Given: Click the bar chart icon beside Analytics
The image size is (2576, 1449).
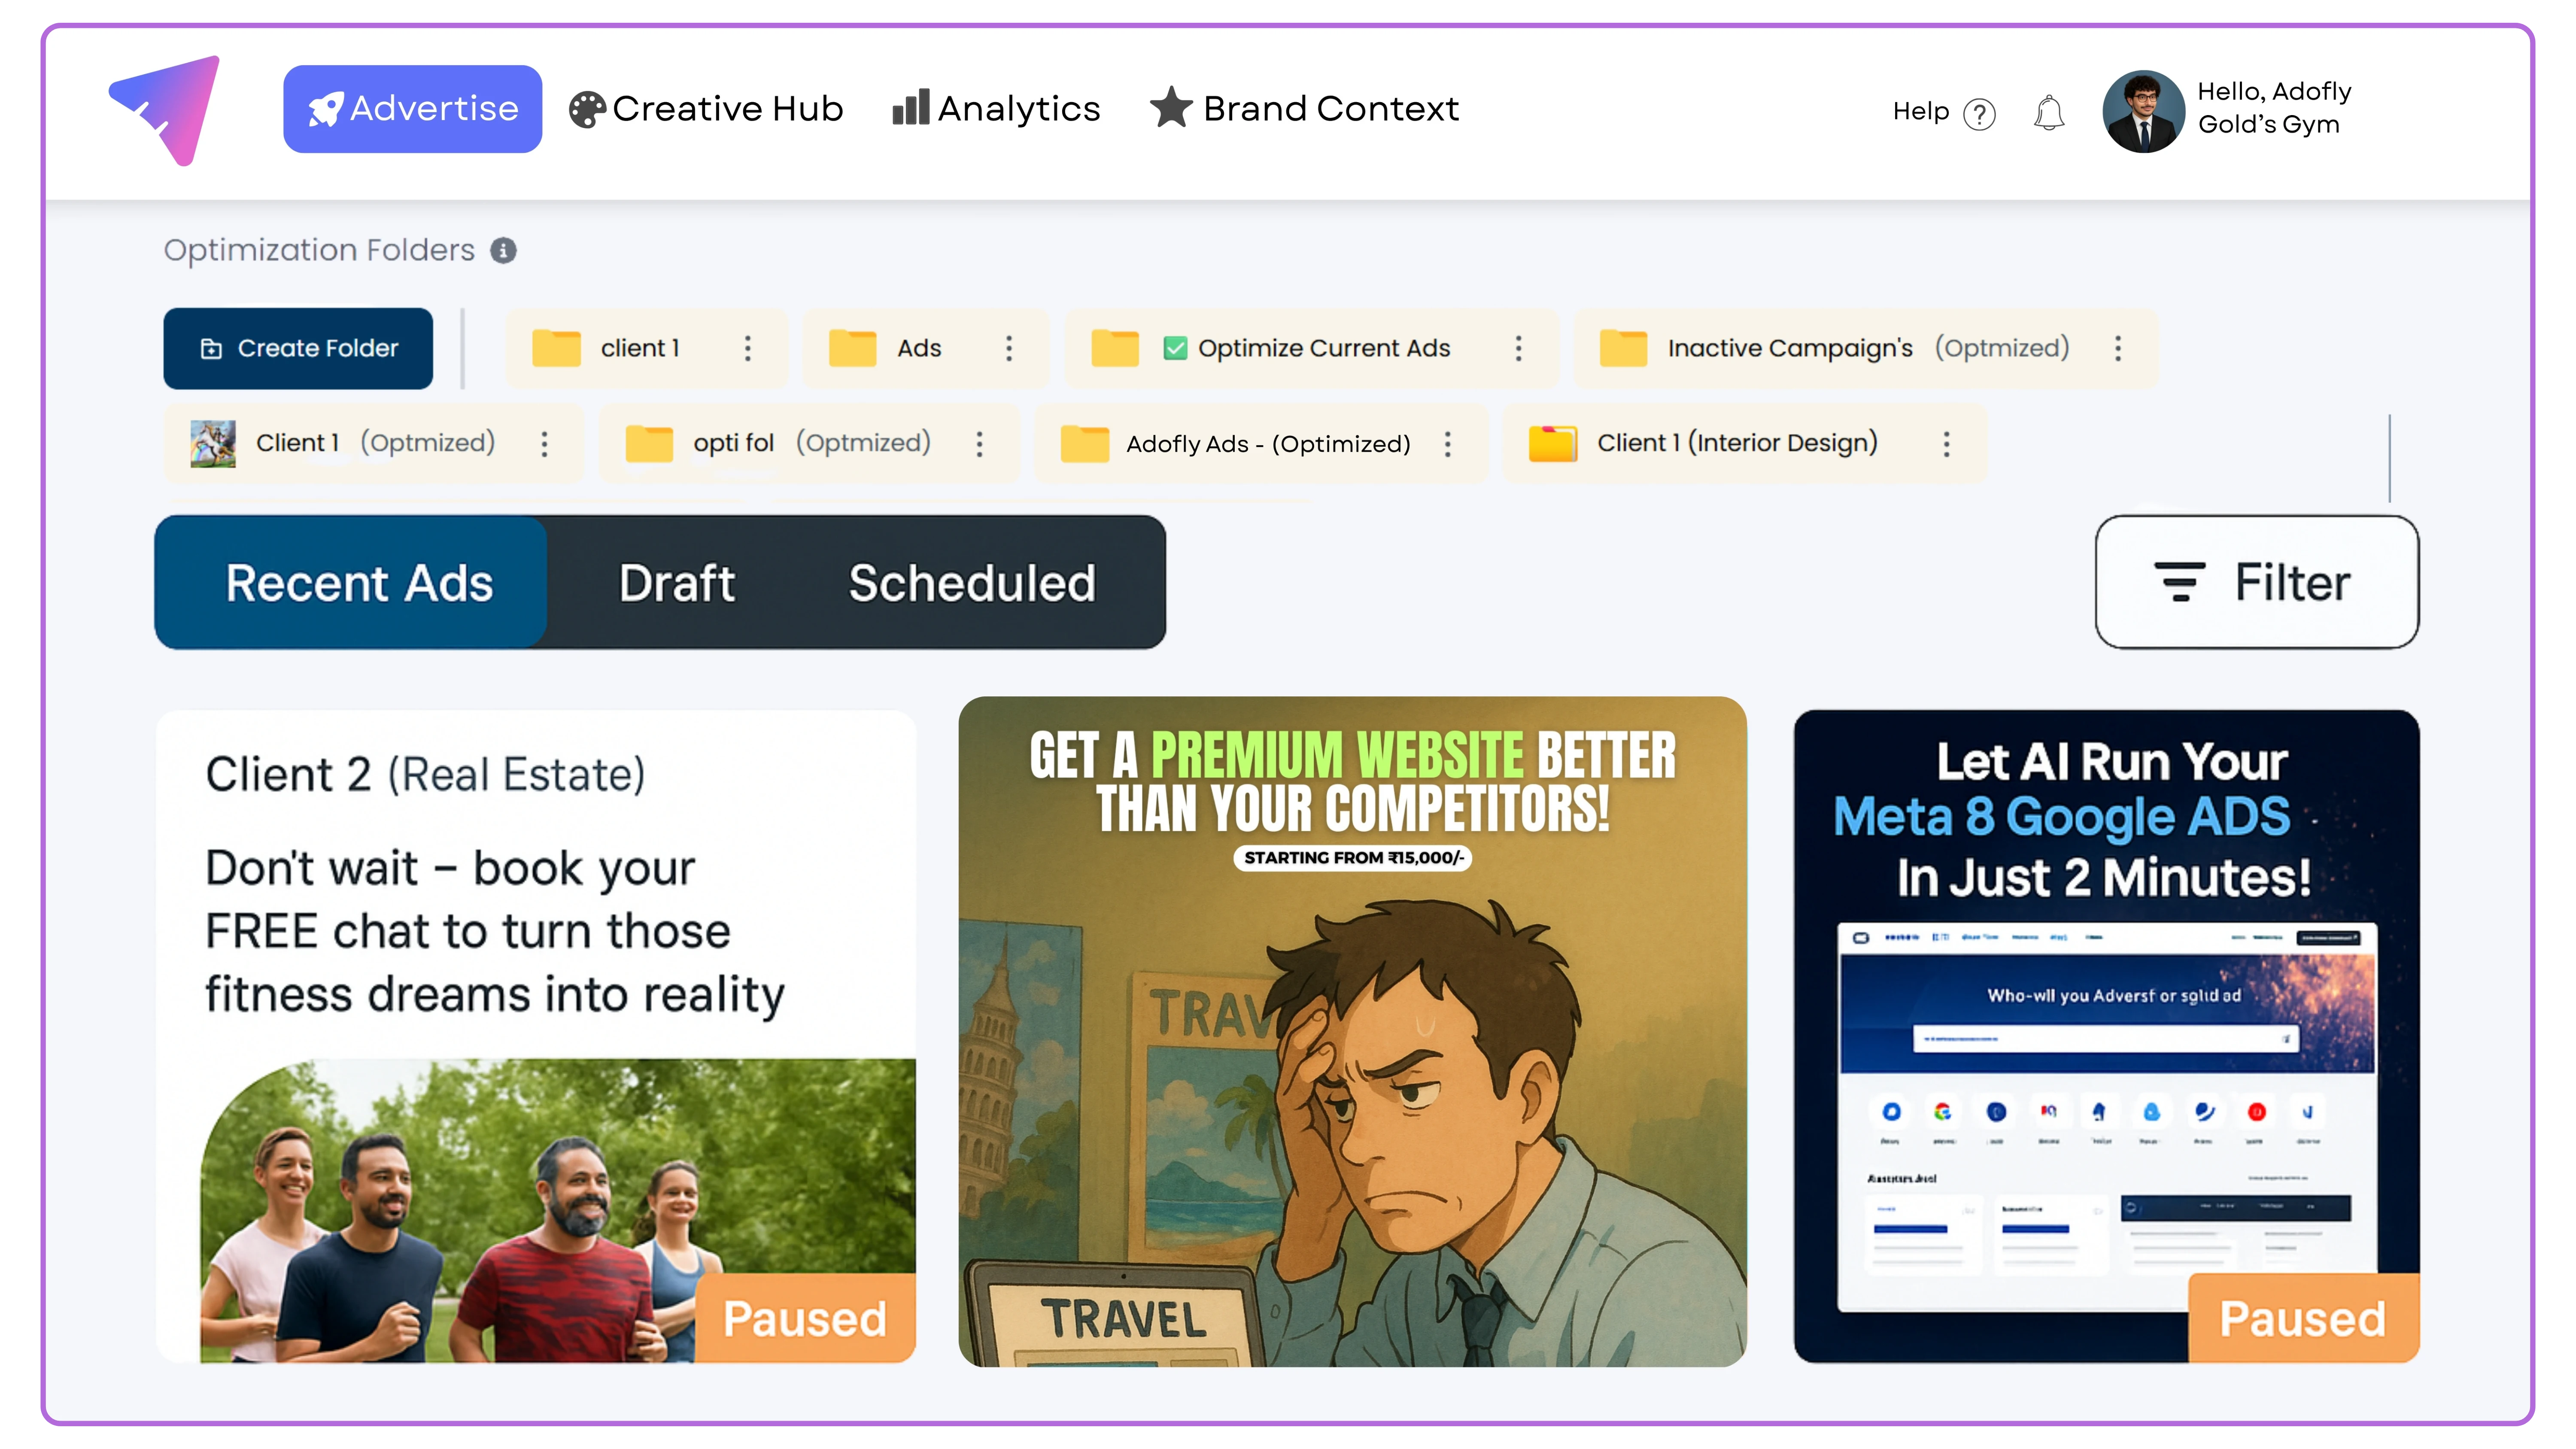Looking at the screenshot, I should (x=910, y=107).
